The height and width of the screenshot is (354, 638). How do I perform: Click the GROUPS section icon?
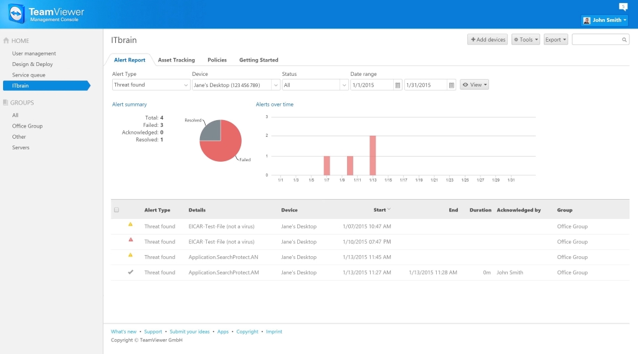[5, 103]
